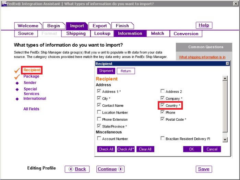Select the Information sub-tab
This screenshot has width=240, height=180.
point(130,34)
